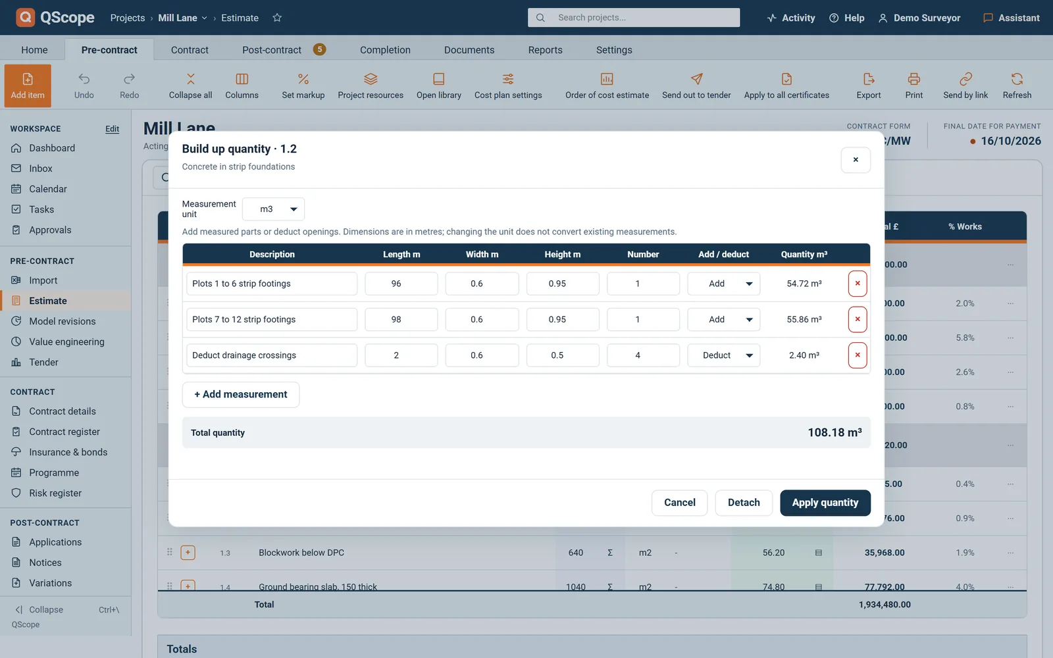Open the Columns chooser
This screenshot has height=658, width=1053.
(x=242, y=86)
